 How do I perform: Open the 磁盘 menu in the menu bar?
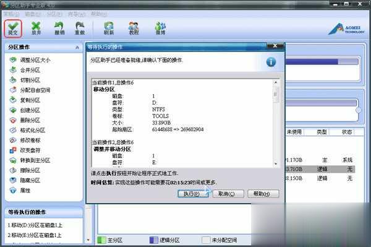(33, 14)
